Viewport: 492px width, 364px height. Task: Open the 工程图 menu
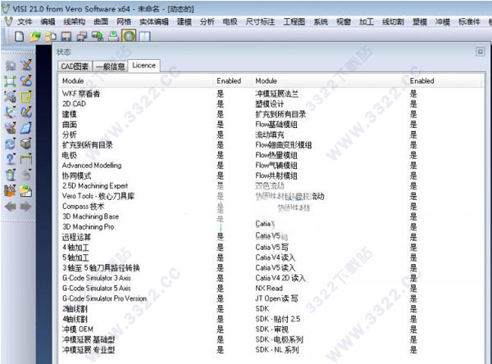(x=294, y=21)
